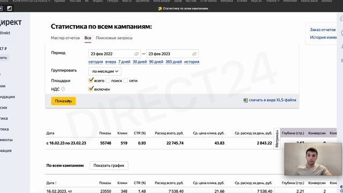
Task: Open calendar icon in end date field
Action: coord(194,54)
